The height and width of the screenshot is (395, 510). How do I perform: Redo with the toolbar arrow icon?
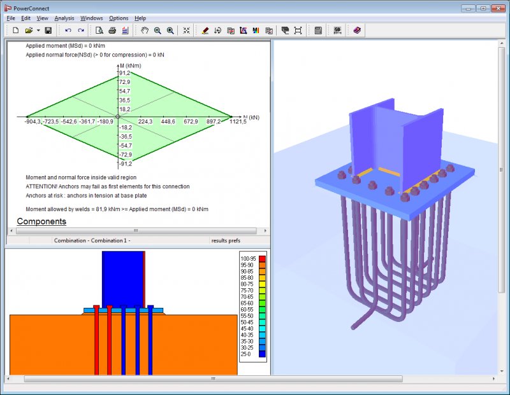point(81,31)
